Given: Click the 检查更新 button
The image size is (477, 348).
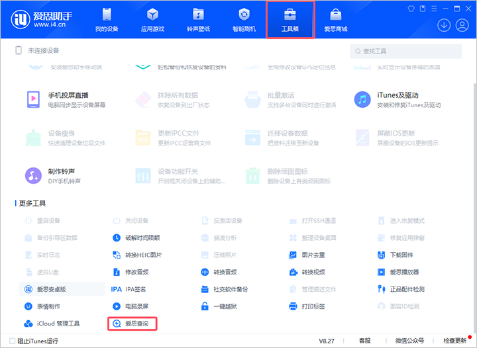Looking at the screenshot, I should (454, 341).
